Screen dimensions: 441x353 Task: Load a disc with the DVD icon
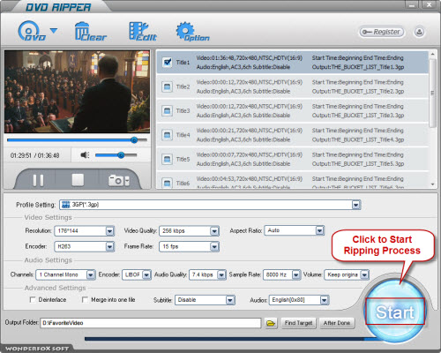(x=32, y=31)
